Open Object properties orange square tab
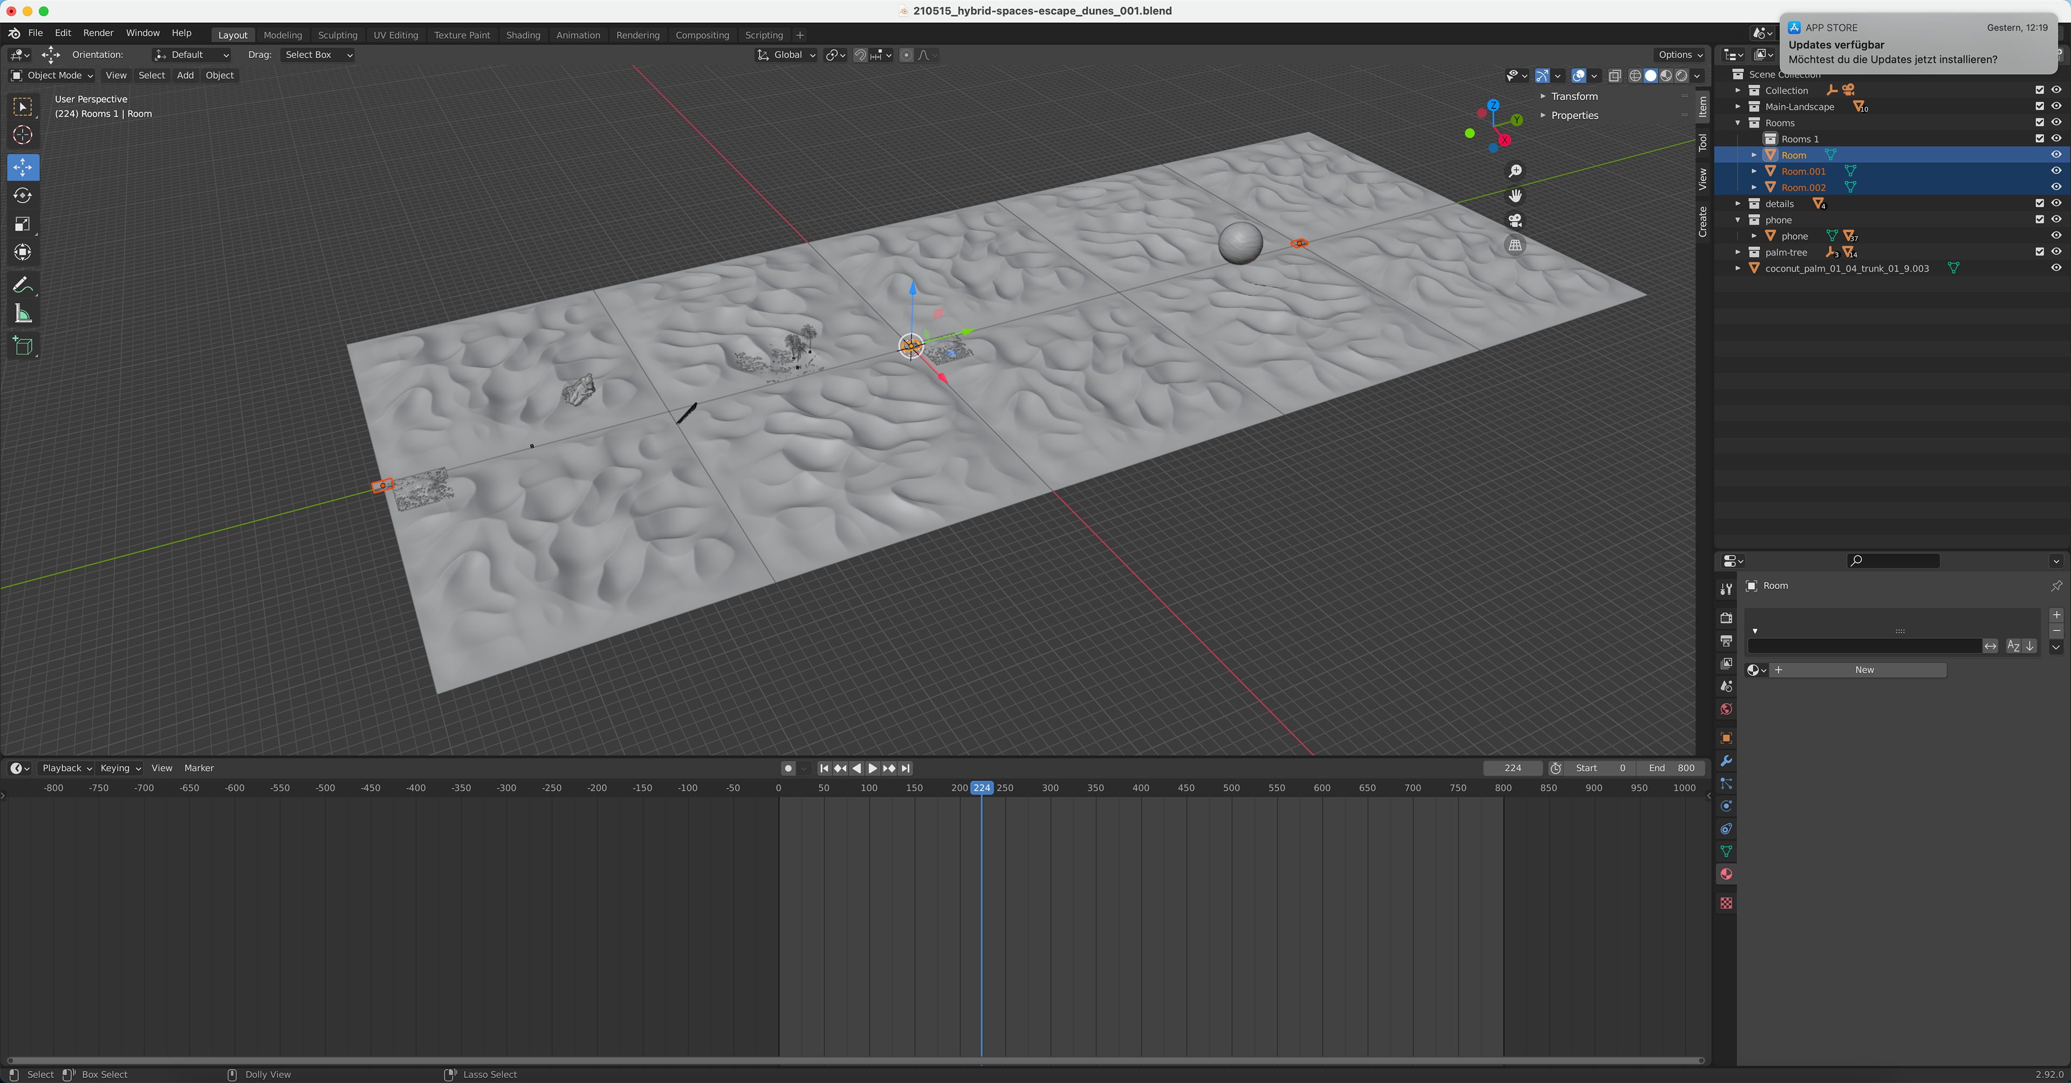The width and height of the screenshot is (2071, 1083). 1725,739
